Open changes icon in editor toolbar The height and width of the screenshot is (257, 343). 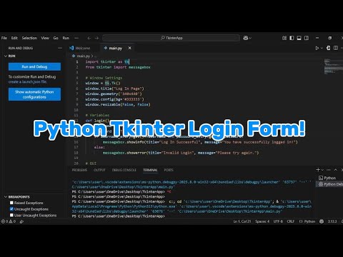328,48
